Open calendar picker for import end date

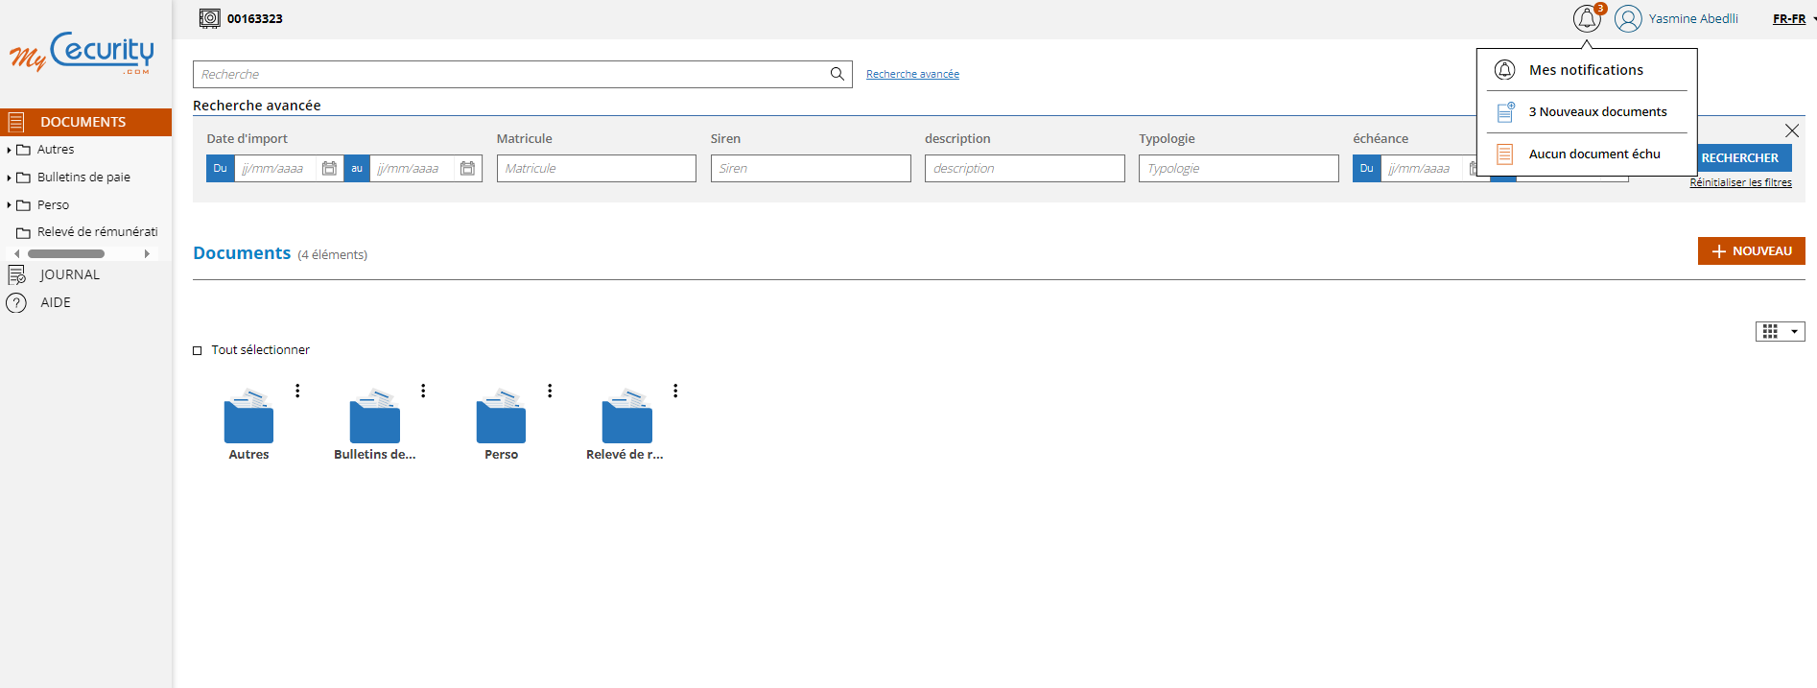pos(467,169)
